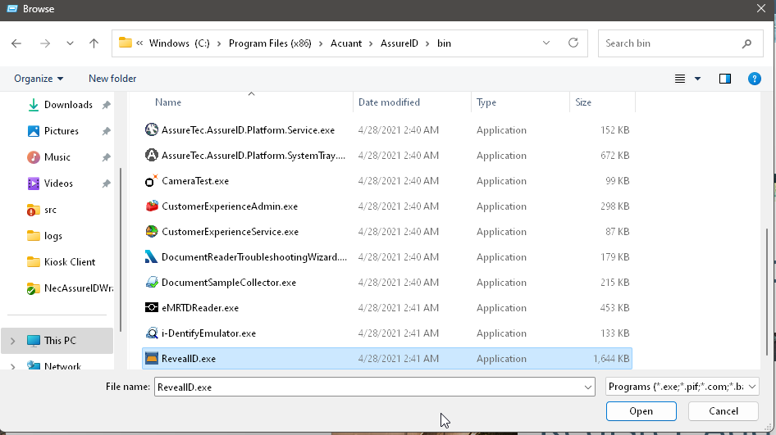Click the CameraTest.exe file icon

coord(151,181)
